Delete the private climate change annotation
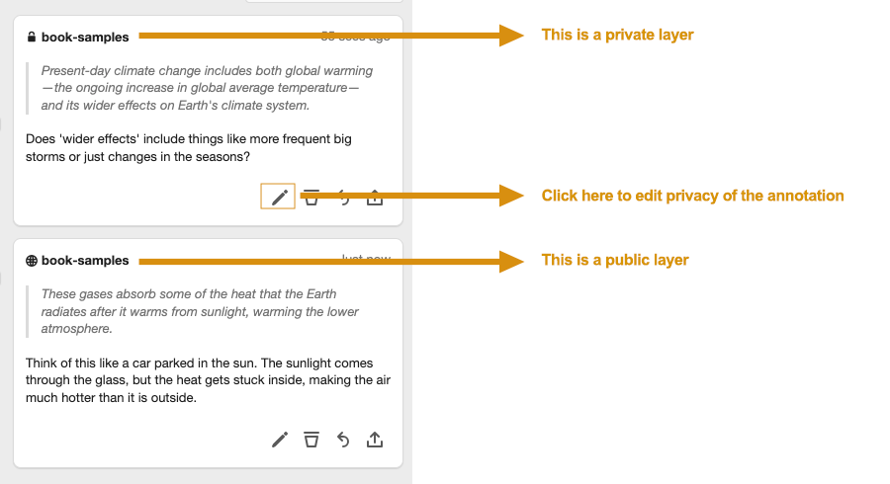 click(x=311, y=197)
